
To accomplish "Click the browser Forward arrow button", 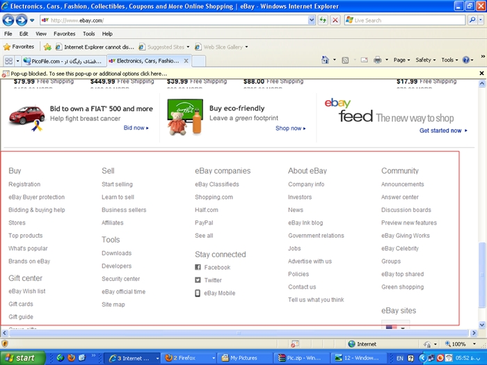I will click(x=22, y=20).
